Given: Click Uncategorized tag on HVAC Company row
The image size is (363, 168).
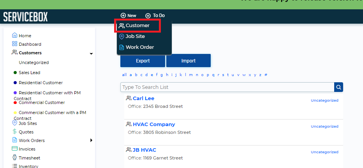Looking at the screenshot, I should coord(324,126).
